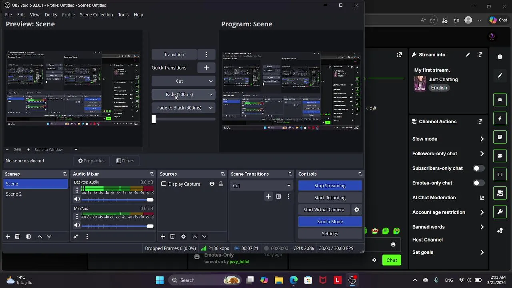Edit Stream info with pencil icon
This screenshot has height=288, width=512.
pyautogui.click(x=468, y=55)
